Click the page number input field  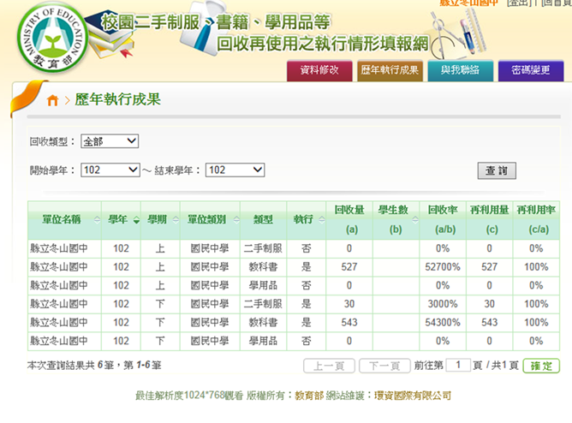click(x=458, y=366)
